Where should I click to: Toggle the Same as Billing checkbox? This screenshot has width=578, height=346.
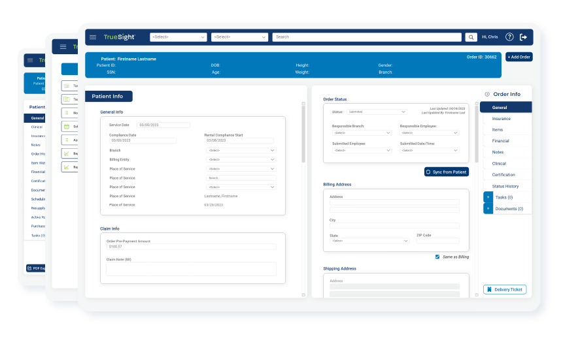click(x=437, y=257)
